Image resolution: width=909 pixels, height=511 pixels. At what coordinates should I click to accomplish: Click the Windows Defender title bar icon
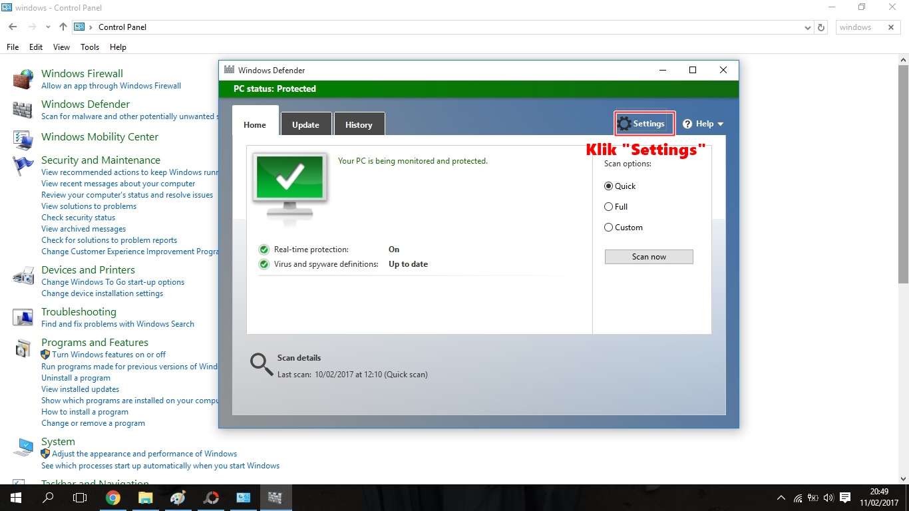[x=229, y=70]
